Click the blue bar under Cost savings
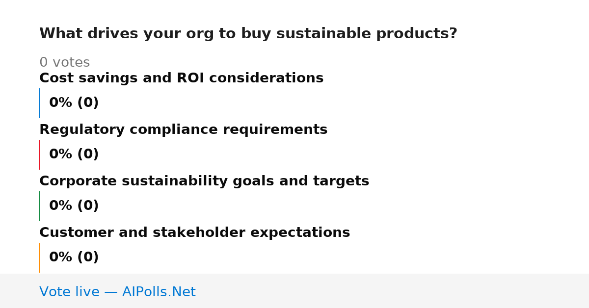The image size is (589, 308). (x=39, y=103)
